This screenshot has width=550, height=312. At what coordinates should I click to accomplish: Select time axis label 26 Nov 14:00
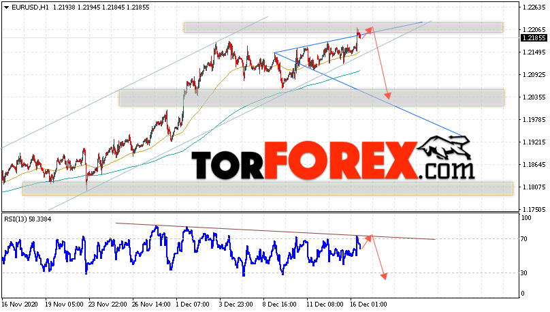click(x=151, y=305)
